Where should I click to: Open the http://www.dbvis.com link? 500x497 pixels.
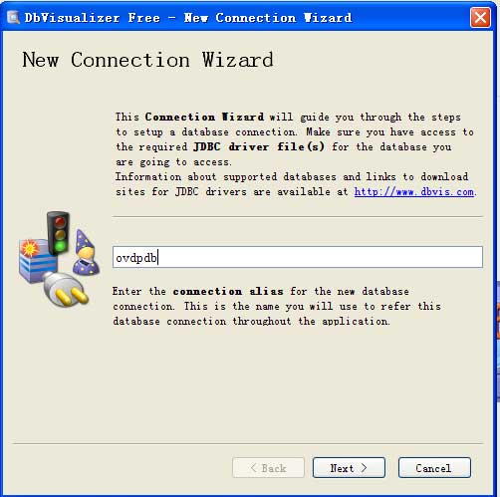point(414,191)
